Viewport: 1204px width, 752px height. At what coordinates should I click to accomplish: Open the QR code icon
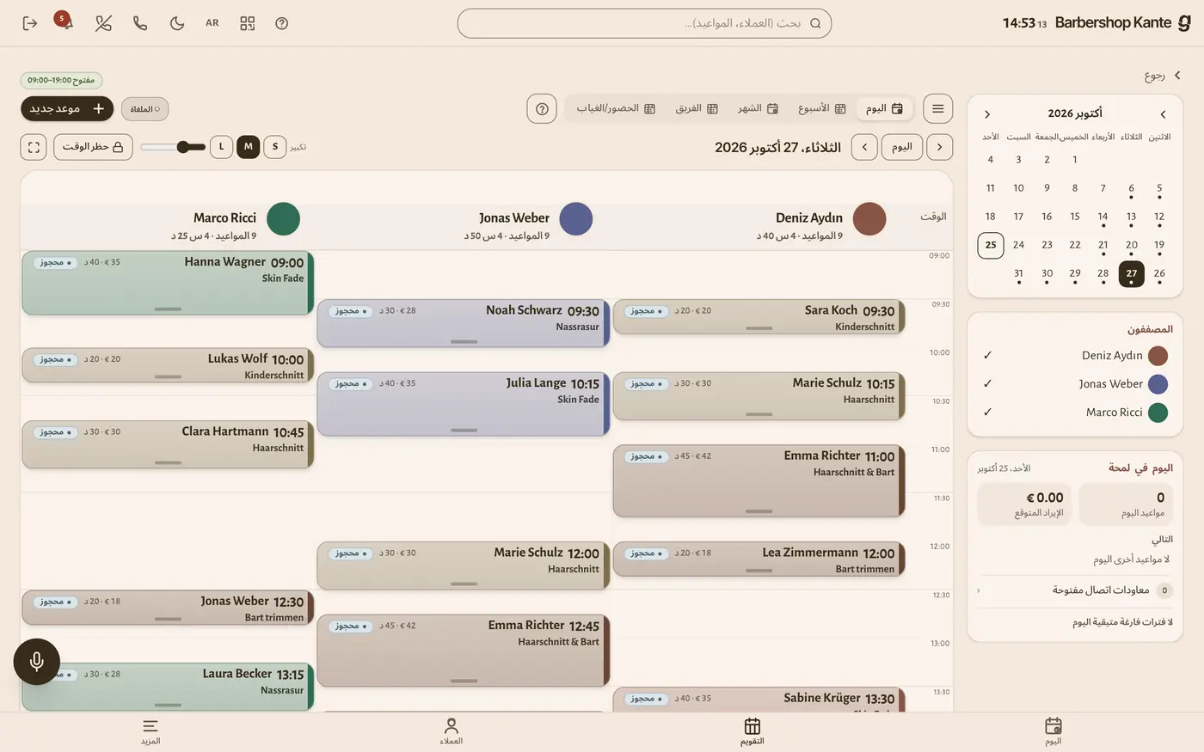coord(248,23)
